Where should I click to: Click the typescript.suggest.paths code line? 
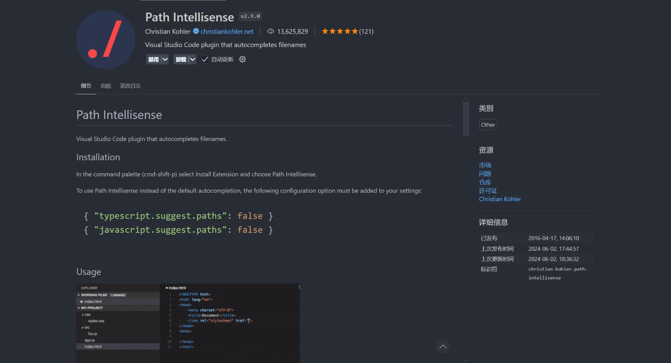click(178, 216)
